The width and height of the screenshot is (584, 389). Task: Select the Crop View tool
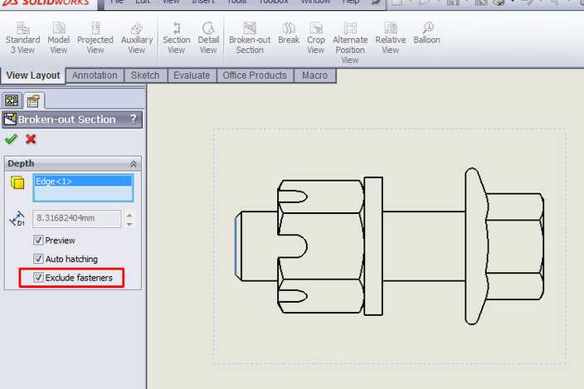316,38
